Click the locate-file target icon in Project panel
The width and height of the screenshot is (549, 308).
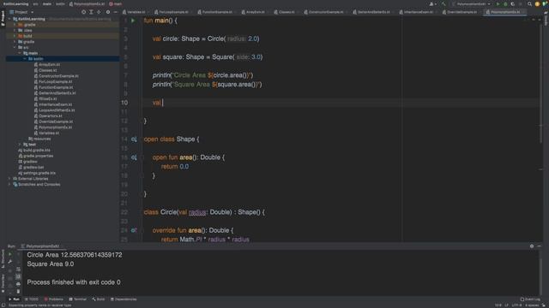(83, 12)
